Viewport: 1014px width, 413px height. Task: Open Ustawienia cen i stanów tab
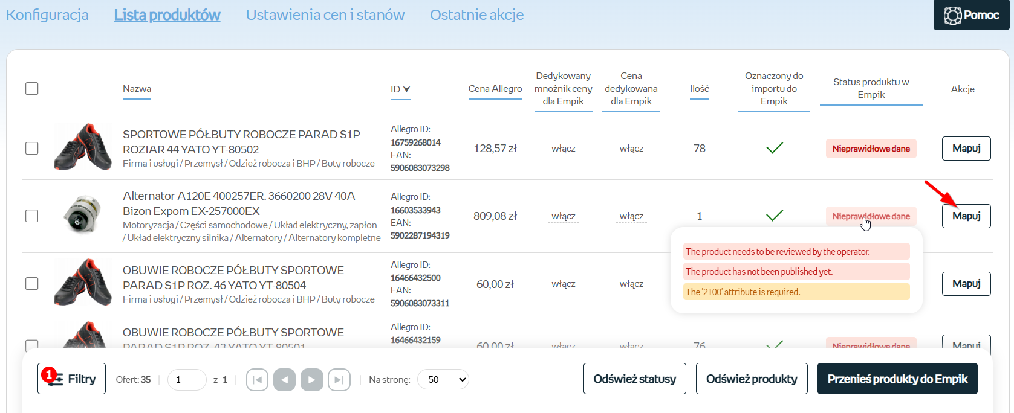(325, 15)
